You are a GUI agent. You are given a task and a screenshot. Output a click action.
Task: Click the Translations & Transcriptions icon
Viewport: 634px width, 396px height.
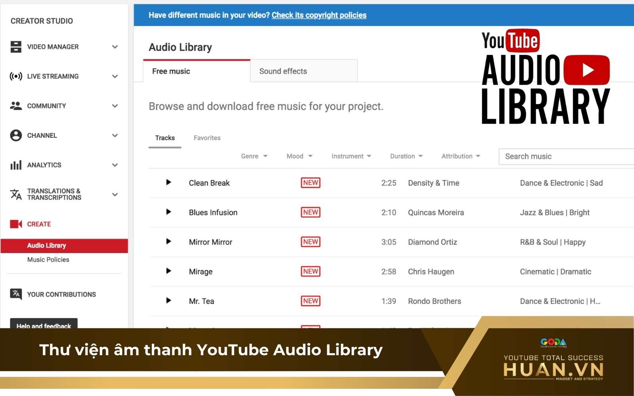[x=16, y=194]
